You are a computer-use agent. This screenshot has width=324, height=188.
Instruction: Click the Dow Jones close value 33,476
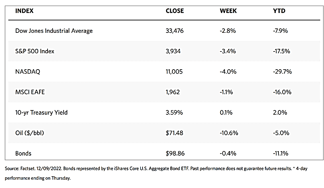tap(175, 31)
